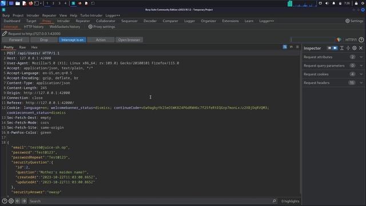Open the Inspector settings gear
The image size is (366, 206).
pyautogui.click(x=355, y=48)
